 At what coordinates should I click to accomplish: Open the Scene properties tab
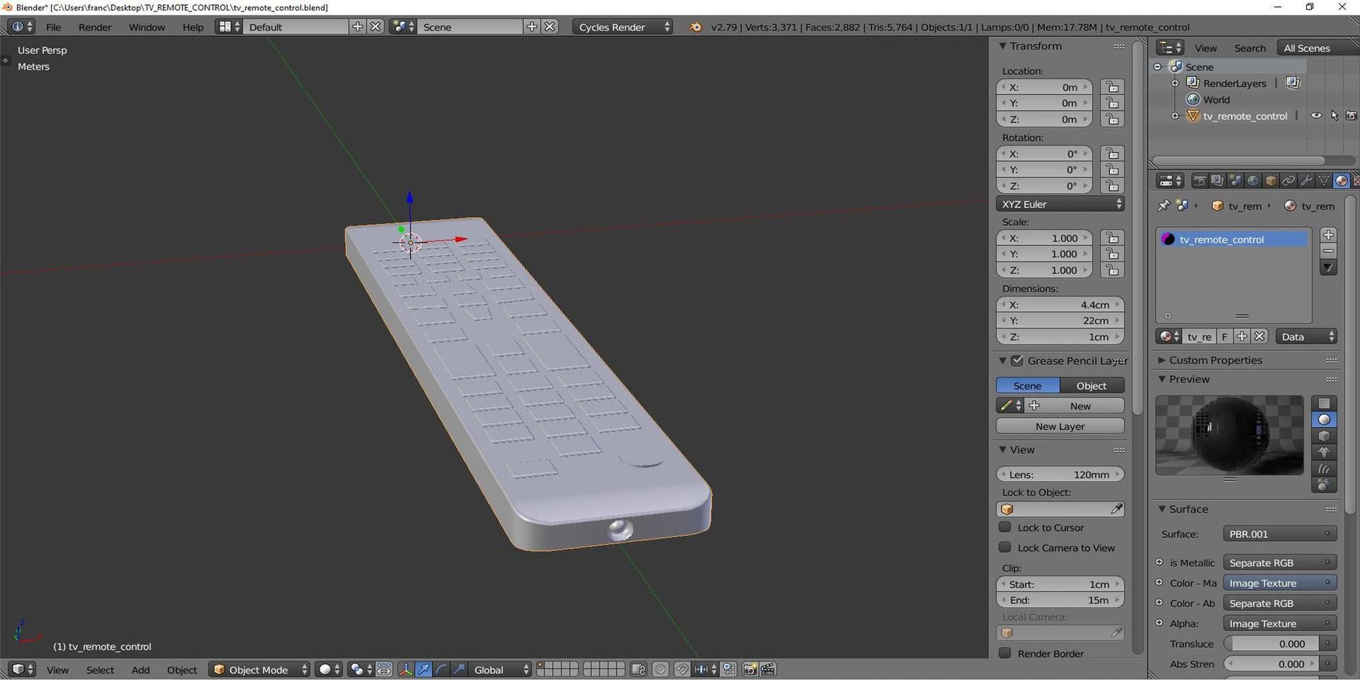tap(1235, 181)
